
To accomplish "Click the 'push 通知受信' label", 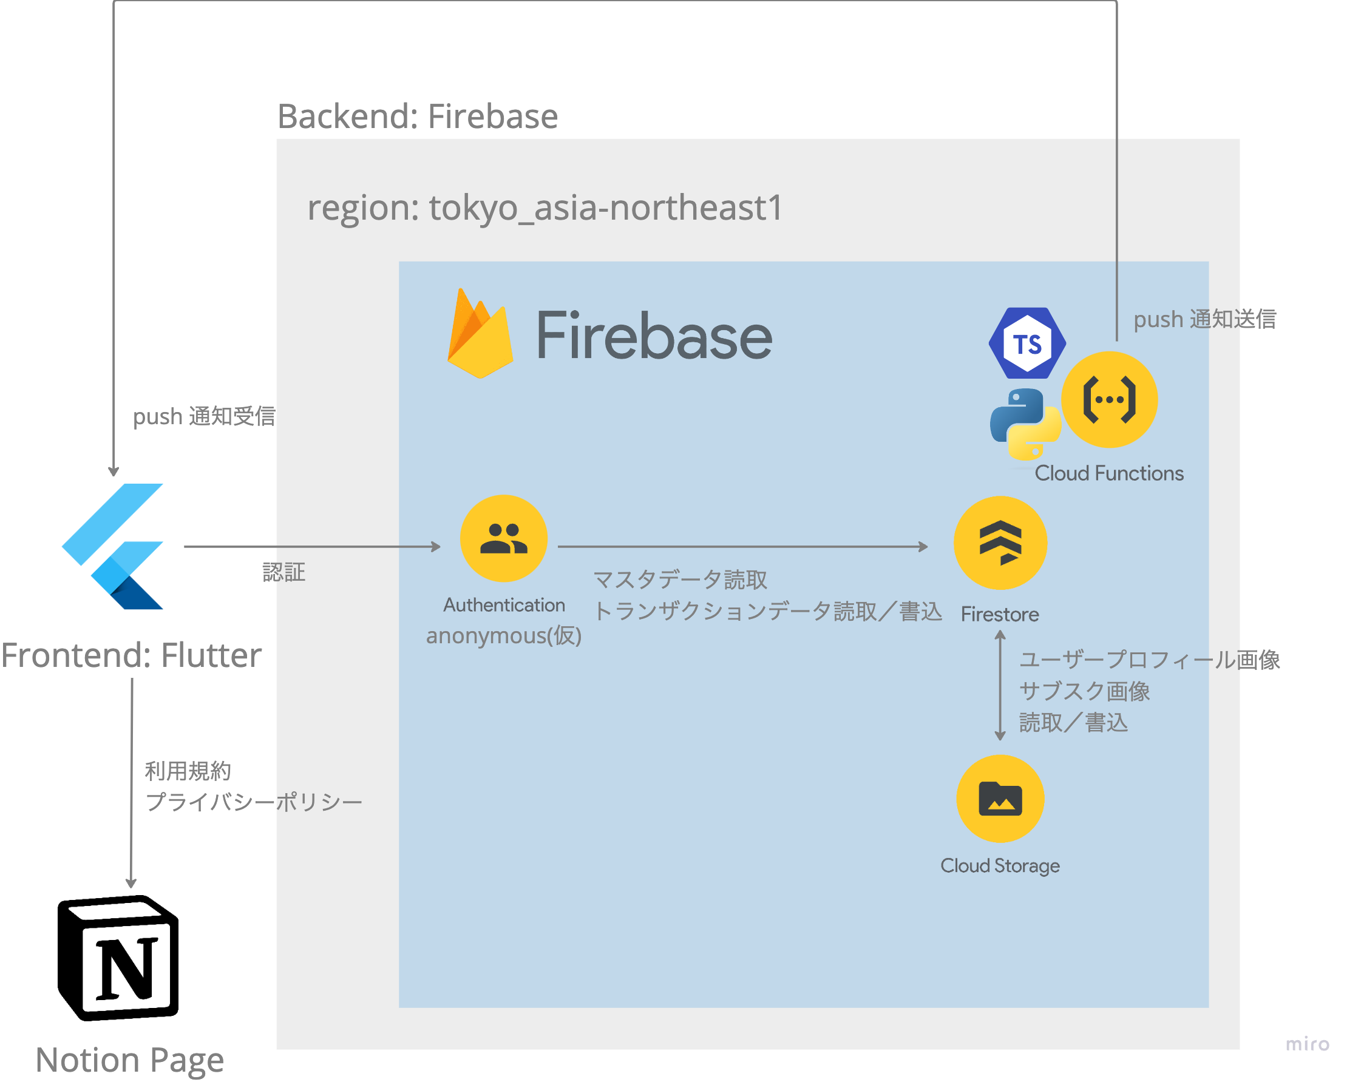I will (x=204, y=416).
